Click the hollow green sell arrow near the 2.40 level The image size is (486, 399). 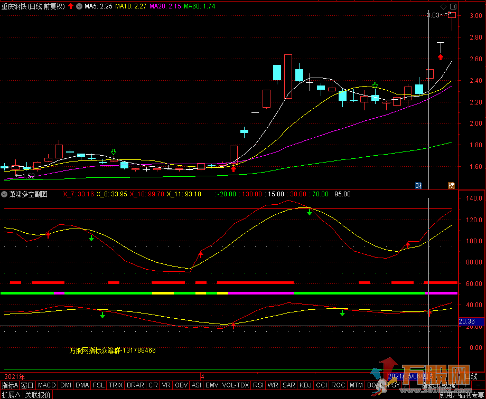375,84
